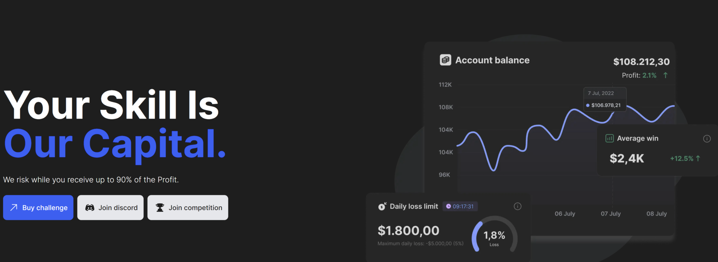718x262 pixels.
Task: Select the 07 July axis label
Action: [x=611, y=214]
